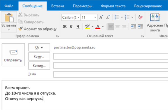This screenshot has height=110, width=168.
Task: Click the Отправить send button
Action: [x=13, y=55]
